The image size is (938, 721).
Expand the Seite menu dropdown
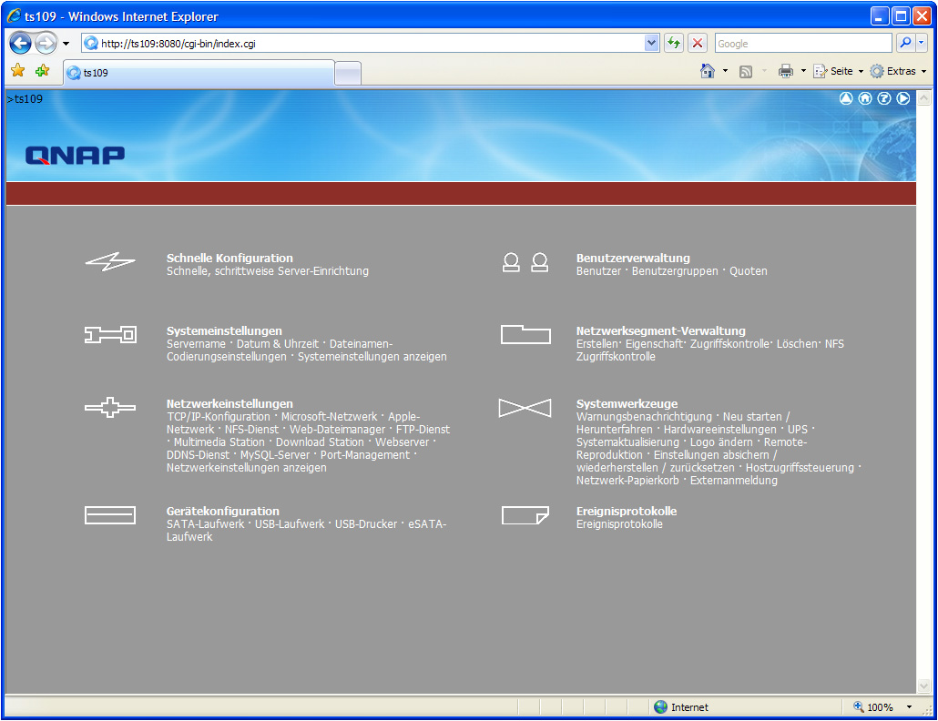pos(861,71)
